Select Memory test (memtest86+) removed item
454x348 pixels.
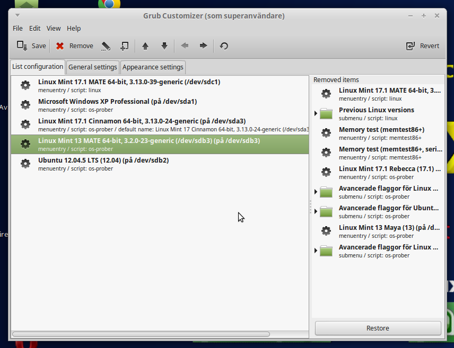pos(378,133)
